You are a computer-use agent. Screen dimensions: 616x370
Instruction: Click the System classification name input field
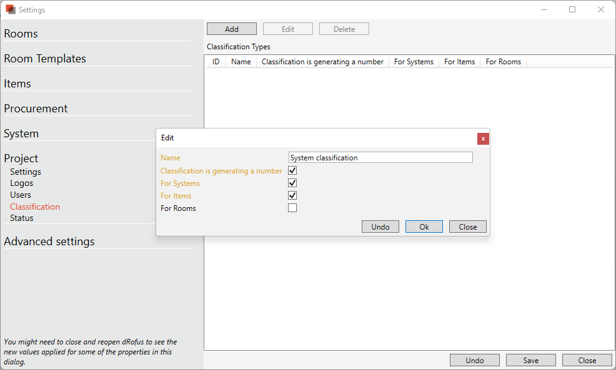click(x=380, y=157)
